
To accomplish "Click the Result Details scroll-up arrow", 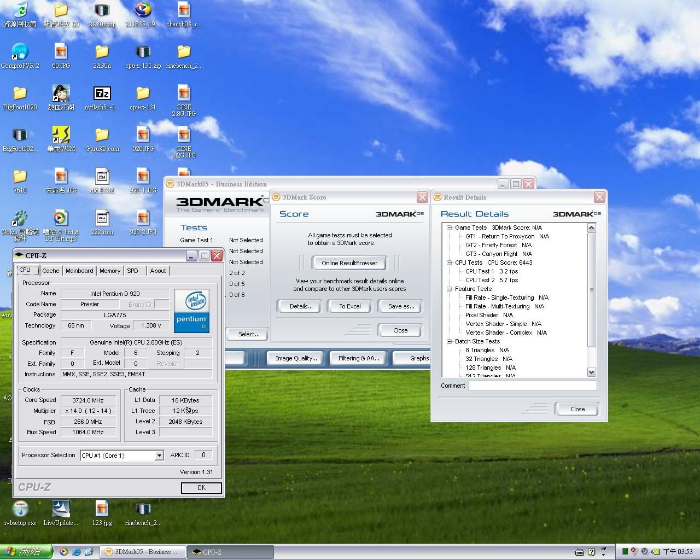I will coord(591,227).
